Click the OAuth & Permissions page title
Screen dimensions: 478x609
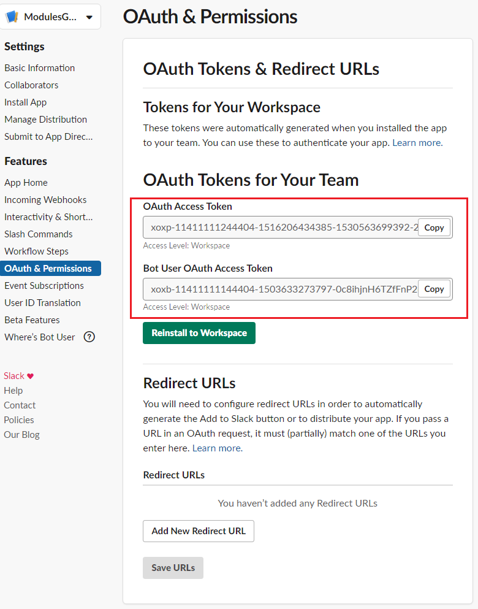(x=210, y=17)
